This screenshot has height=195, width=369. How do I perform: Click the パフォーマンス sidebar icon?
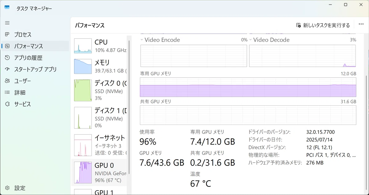pos(7,46)
